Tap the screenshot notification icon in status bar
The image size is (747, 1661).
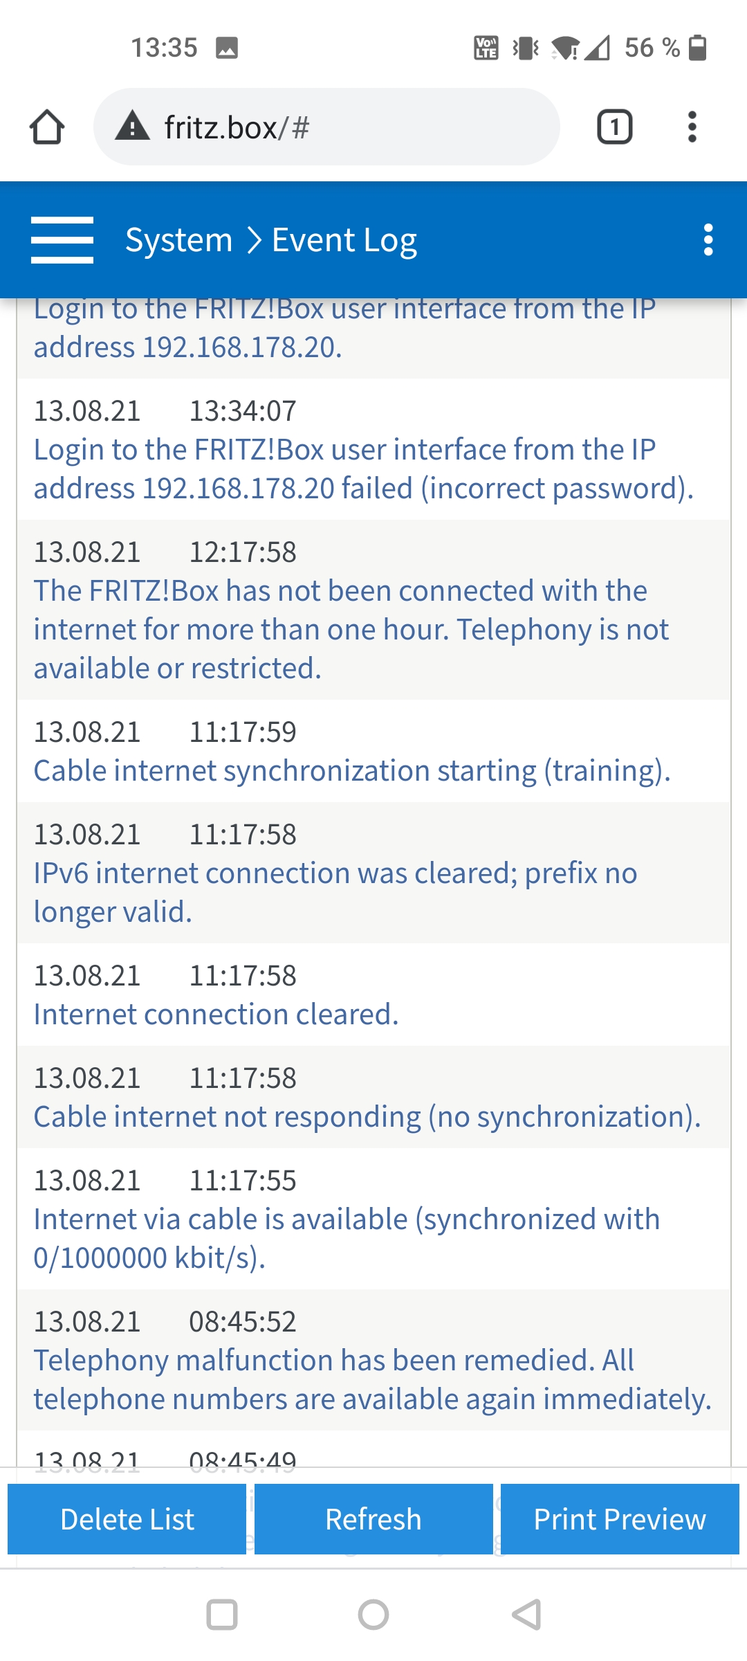(227, 48)
